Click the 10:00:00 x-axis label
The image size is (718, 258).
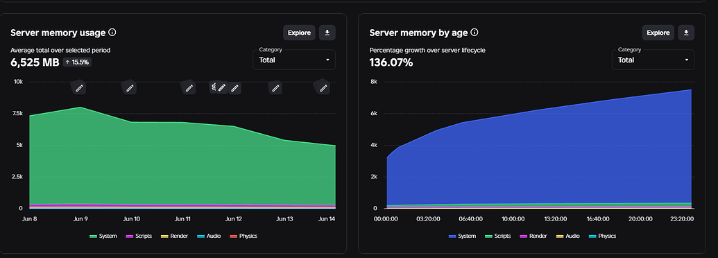[x=513, y=218]
